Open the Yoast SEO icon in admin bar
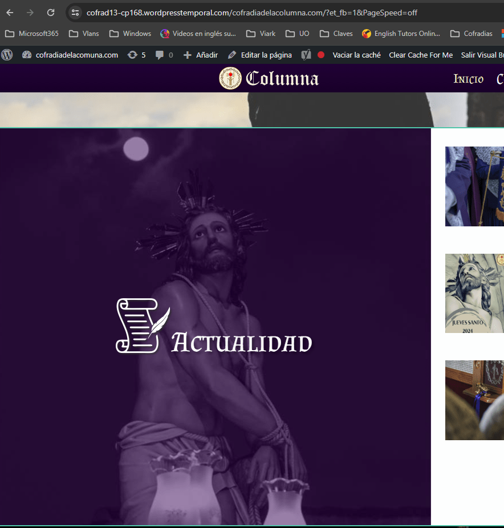The image size is (504, 528). [306, 55]
